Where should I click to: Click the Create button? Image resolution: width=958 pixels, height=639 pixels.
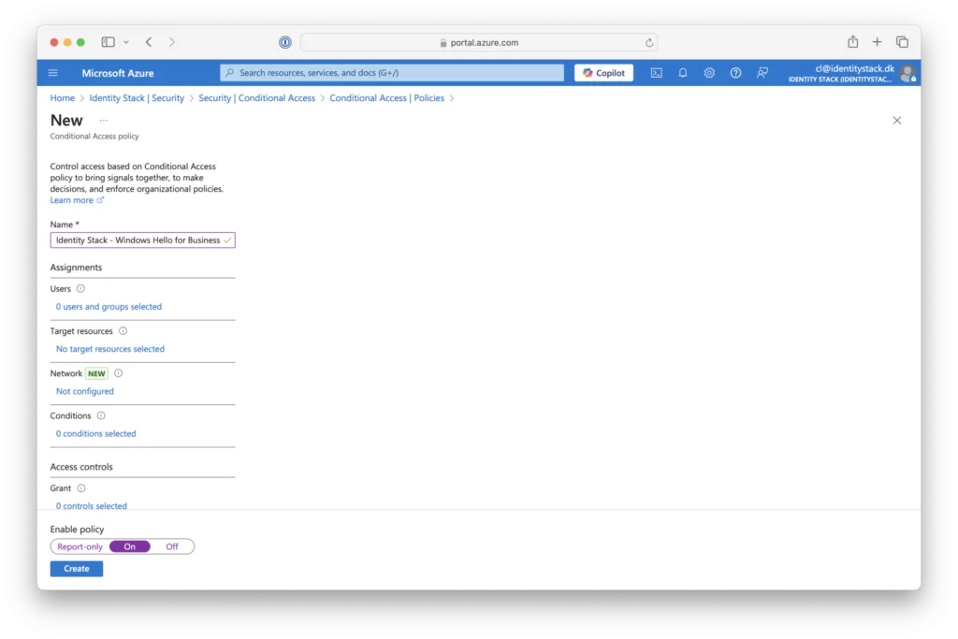77,569
